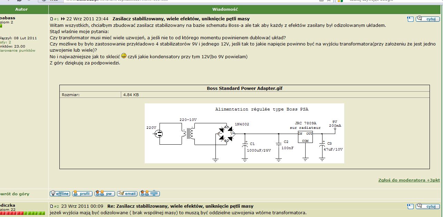
Task: Click the post #1 subject title
Action: [181, 19]
